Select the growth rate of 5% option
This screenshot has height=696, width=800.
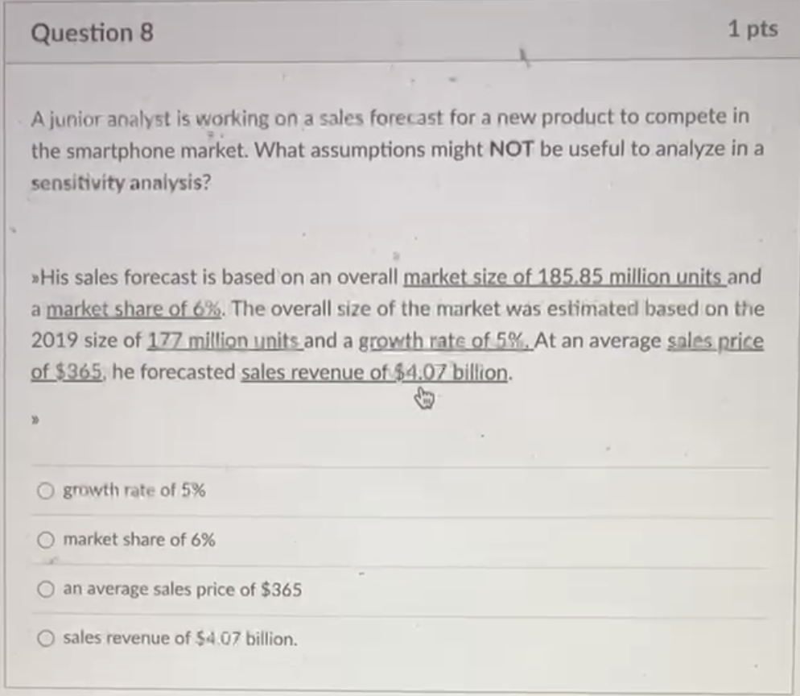(47, 490)
